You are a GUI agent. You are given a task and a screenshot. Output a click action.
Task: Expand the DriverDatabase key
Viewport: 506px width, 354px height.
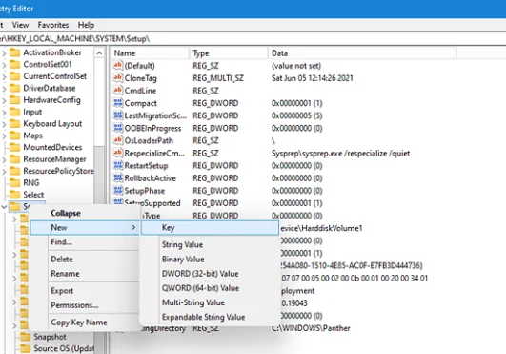tap(4, 89)
